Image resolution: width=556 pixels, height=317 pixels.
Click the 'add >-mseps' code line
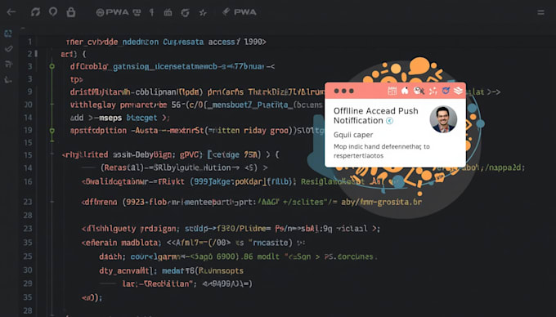pos(120,118)
